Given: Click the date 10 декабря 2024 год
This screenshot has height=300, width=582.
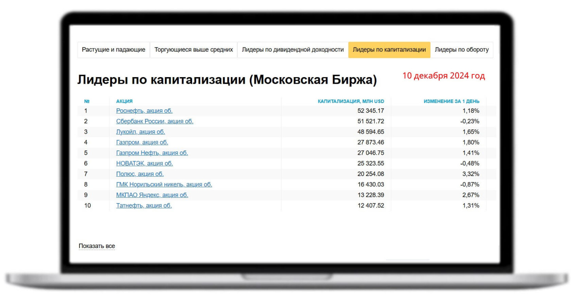Looking at the screenshot, I should coord(443,76).
